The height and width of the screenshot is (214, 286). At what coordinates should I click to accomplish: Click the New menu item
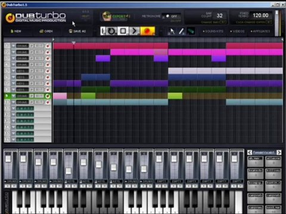tap(16, 32)
